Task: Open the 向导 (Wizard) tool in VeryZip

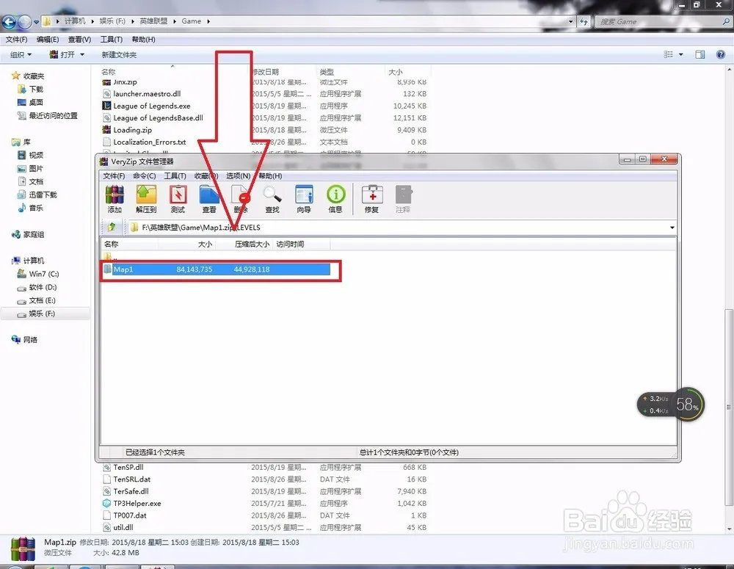Action: 304,199
